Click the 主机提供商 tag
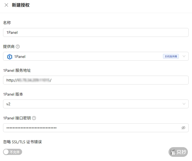This screenshot has width=192, height=161. point(171,57)
